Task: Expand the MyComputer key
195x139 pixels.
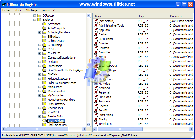Action: click(40, 95)
